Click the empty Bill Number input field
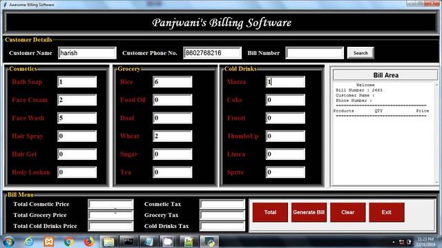442x248 pixels. [315, 53]
